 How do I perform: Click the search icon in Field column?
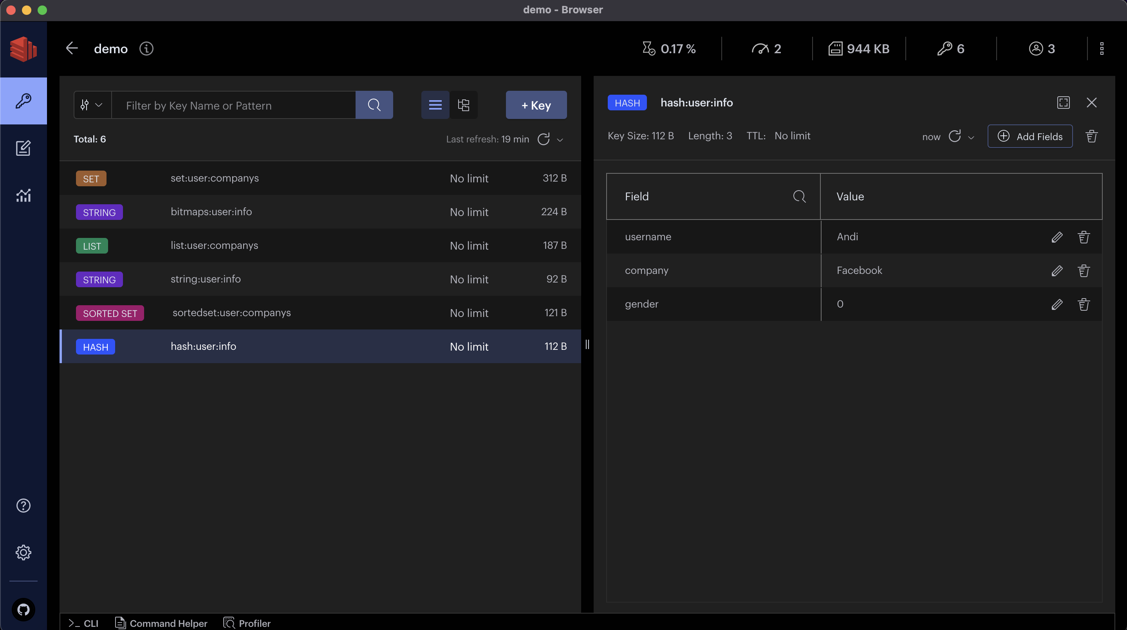(x=800, y=196)
